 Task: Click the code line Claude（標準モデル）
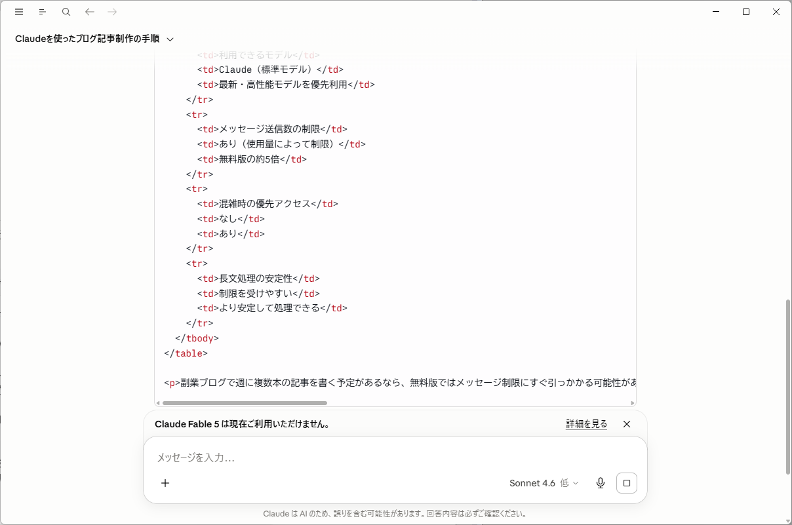[x=270, y=69]
